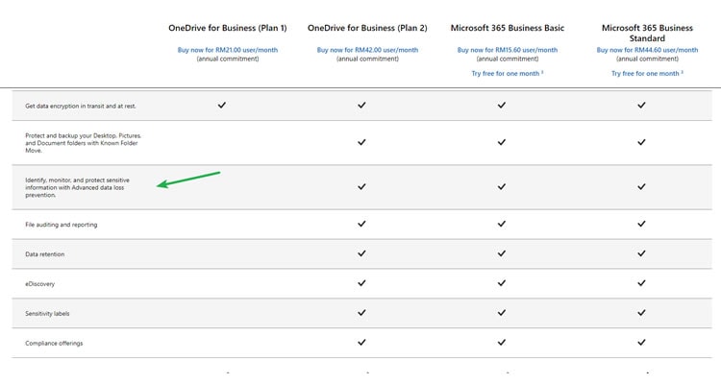The image size is (721, 384).
Task: Click Business Basic checkmark for eDiscovery
Action: pos(502,283)
